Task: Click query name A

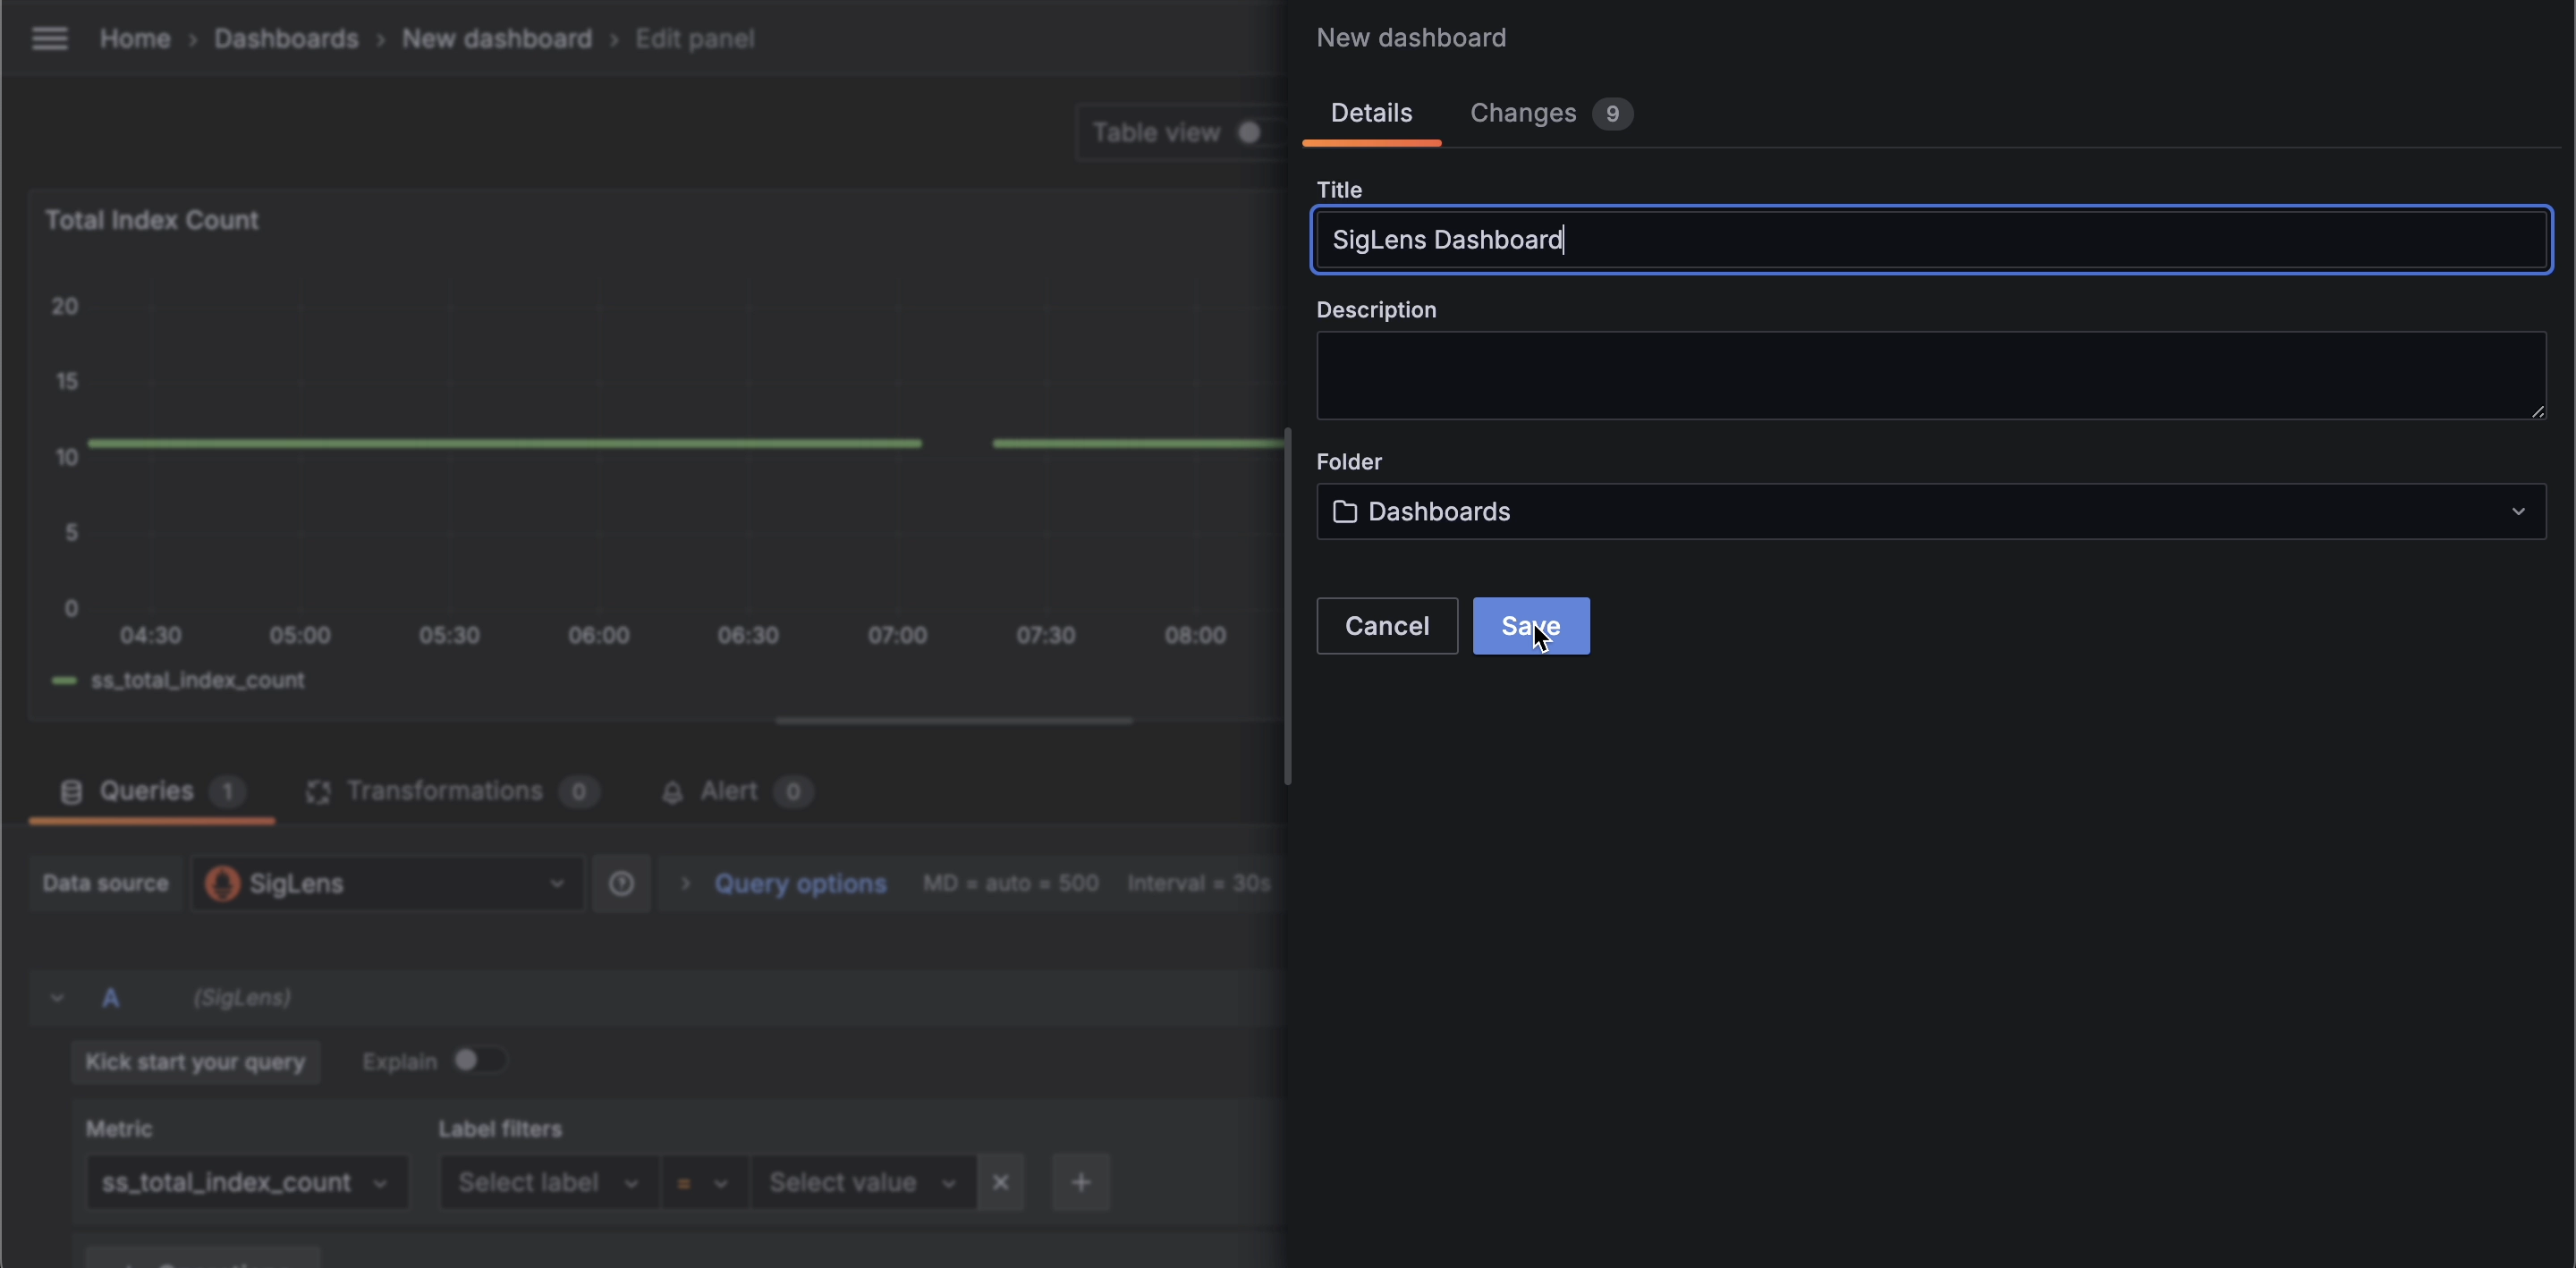Action: coord(110,998)
